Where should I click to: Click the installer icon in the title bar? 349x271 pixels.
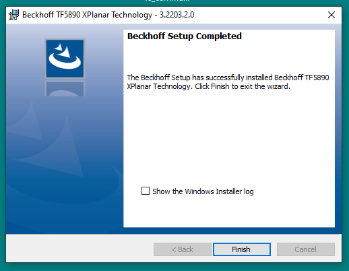[13, 15]
